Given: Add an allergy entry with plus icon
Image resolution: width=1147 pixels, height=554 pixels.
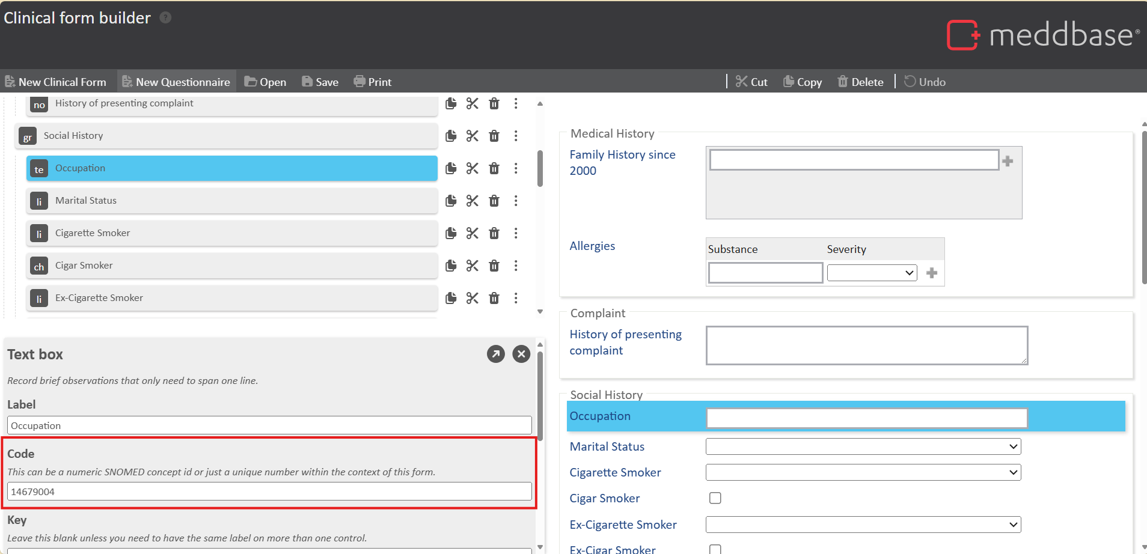Looking at the screenshot, I should [932, 273].
